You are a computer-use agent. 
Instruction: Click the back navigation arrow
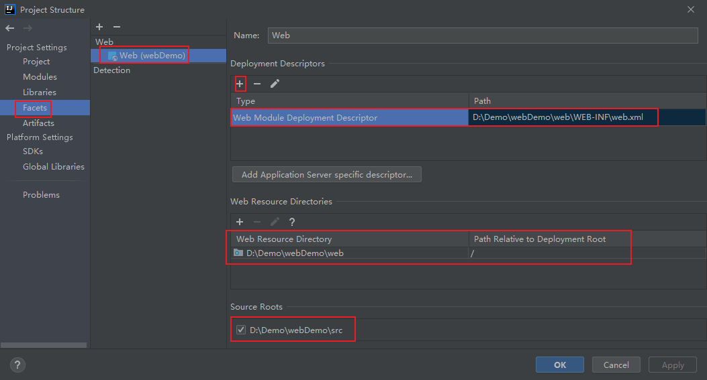tap(10, 28)
